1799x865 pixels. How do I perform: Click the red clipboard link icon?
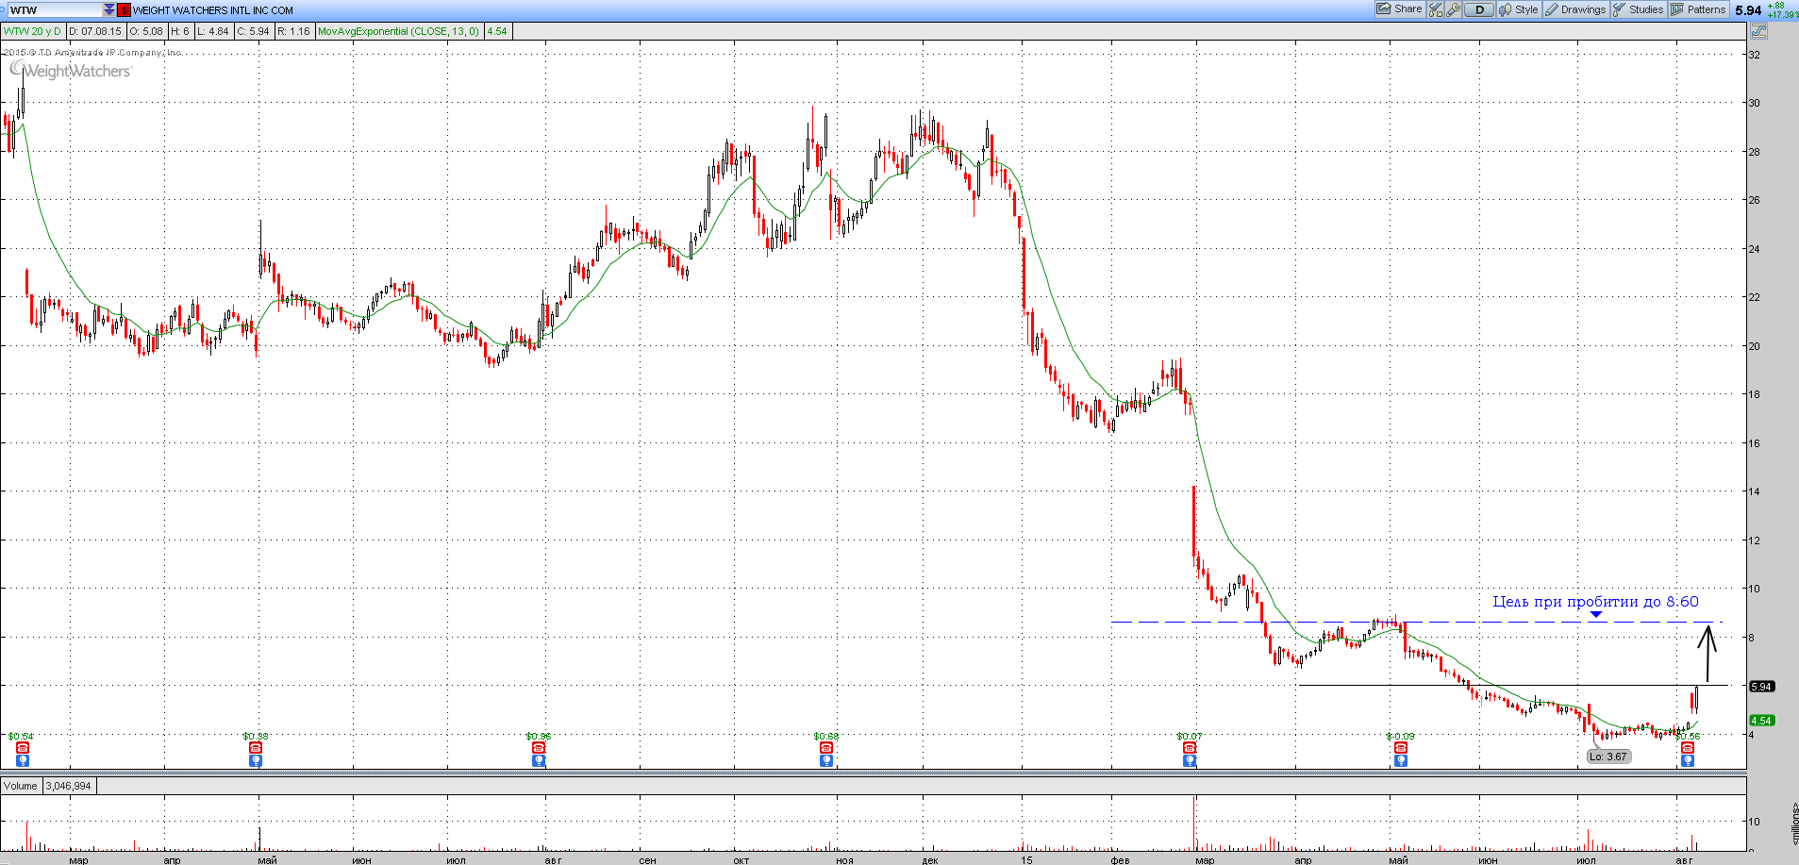pos(124,9)
